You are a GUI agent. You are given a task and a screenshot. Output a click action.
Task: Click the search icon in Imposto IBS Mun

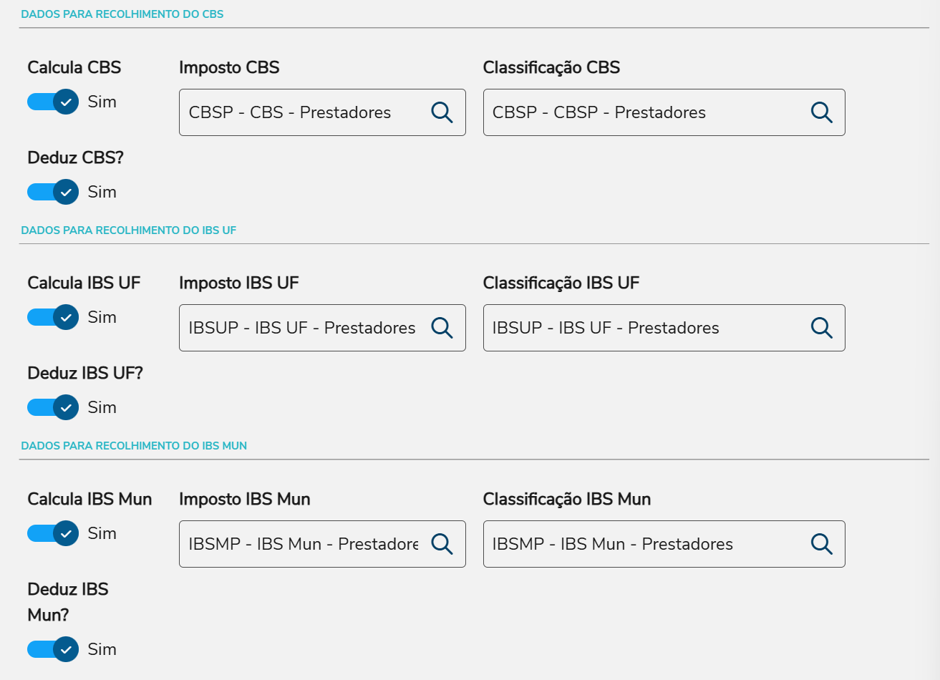click(x=442, y=544)
